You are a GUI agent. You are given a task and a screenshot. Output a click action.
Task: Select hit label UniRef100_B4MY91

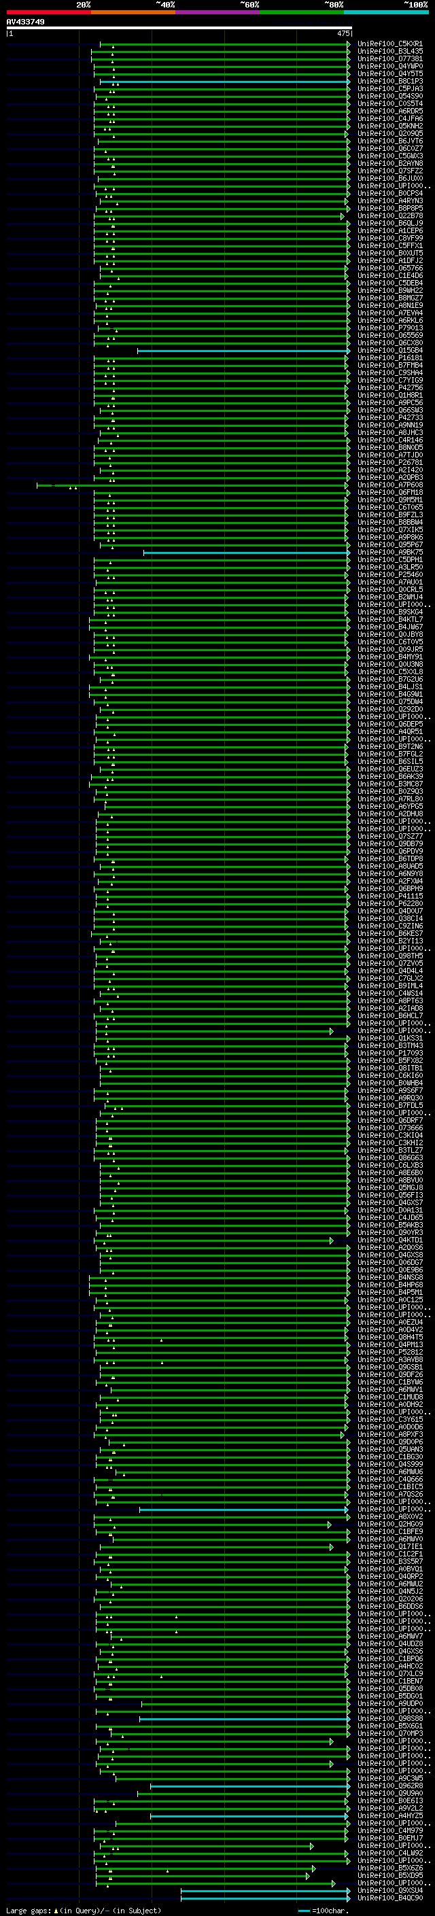(x=389, y=657)
